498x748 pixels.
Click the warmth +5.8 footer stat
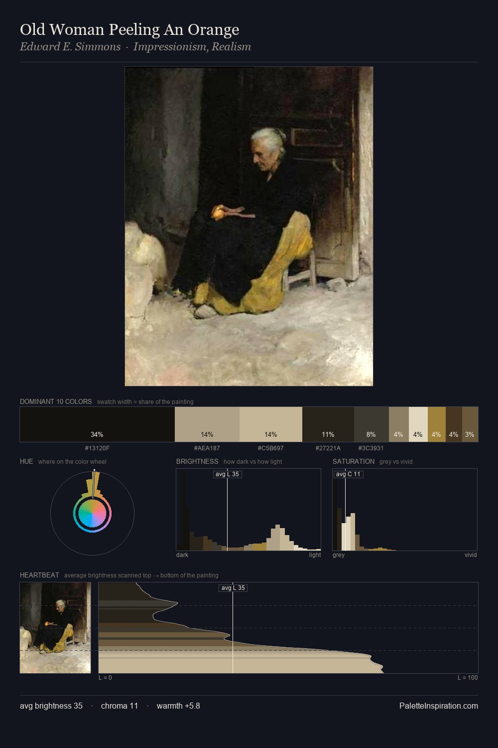(178, 706)
